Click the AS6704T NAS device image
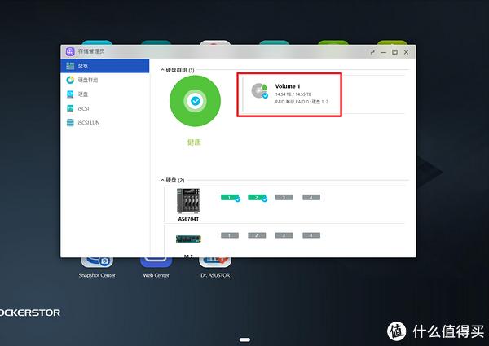Image resolution: width=489 pixels, height=346 pixels. pos(188,201)
